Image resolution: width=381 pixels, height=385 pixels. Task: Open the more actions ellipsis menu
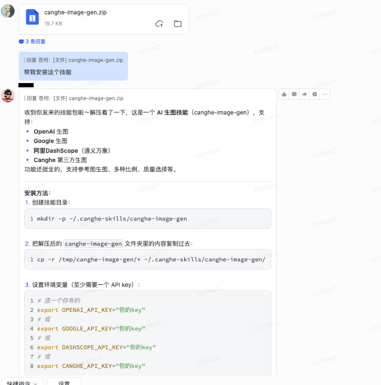[x=324, y=94]
